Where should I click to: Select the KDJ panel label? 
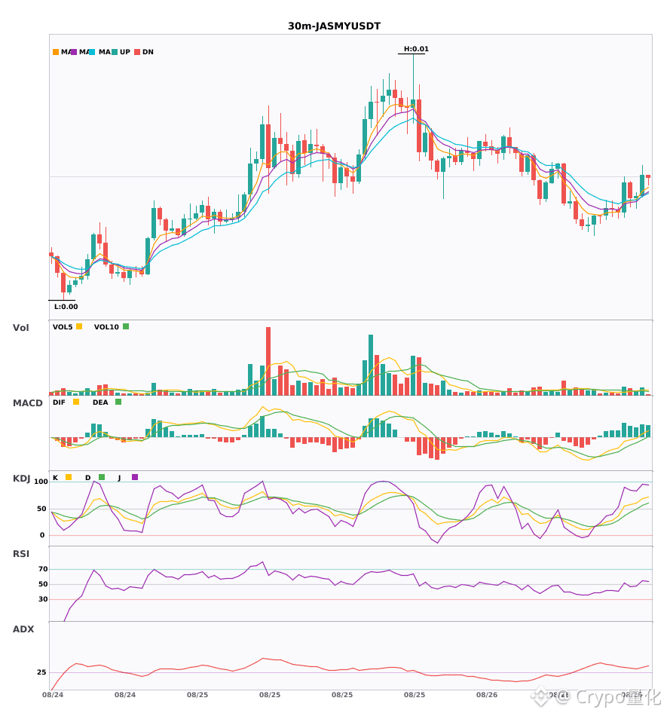click(x=21, y=479)
